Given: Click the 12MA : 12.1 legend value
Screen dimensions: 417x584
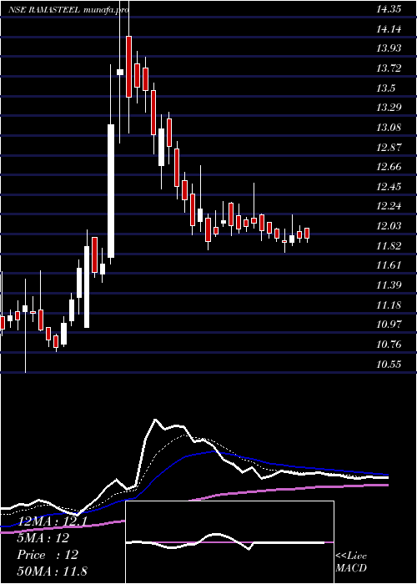Looking at the screenshot, I should [x=52, y=521].
